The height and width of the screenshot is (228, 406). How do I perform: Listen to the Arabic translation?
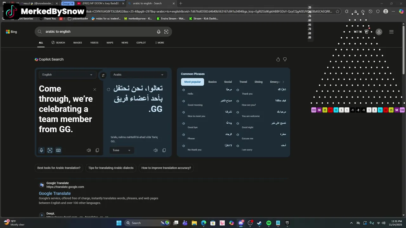click(x=155, y=150)
